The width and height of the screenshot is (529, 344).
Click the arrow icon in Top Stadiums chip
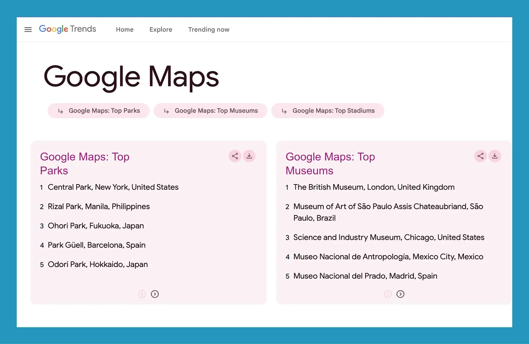[x=284, y=111]
